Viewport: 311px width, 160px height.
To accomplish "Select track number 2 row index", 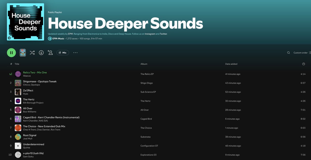I will click(11, 83).
